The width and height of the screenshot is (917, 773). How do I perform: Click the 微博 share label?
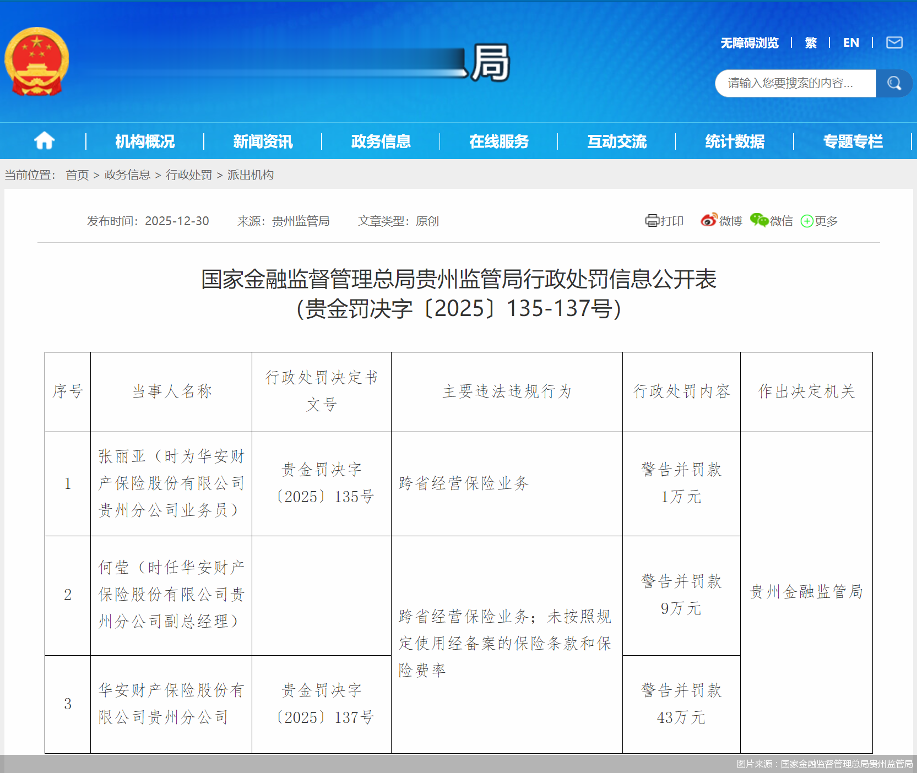pos(731,221)
